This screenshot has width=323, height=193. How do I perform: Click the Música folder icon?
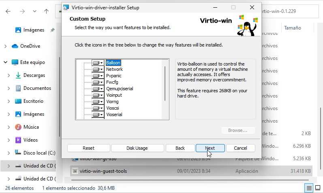(18, 127)
